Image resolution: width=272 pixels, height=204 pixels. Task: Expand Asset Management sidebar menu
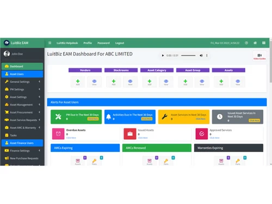pos(22,104)
